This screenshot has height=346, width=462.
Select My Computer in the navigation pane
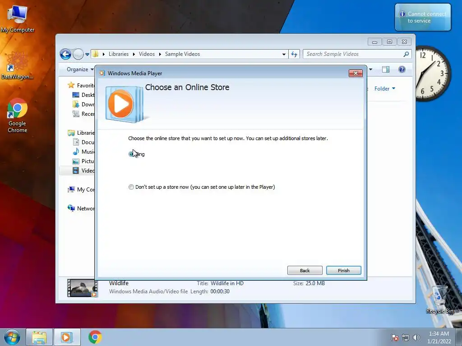tap(81, 190)
